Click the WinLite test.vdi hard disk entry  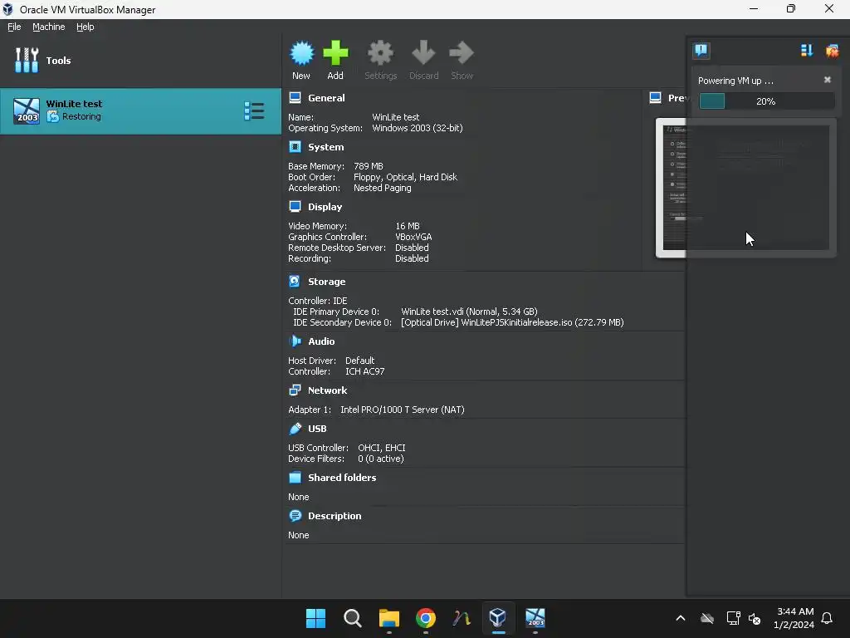(x=470, y=312)
